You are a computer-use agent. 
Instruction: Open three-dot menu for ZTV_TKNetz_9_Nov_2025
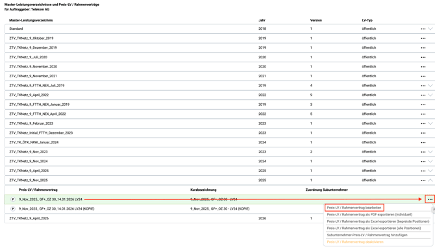(423, 180)
